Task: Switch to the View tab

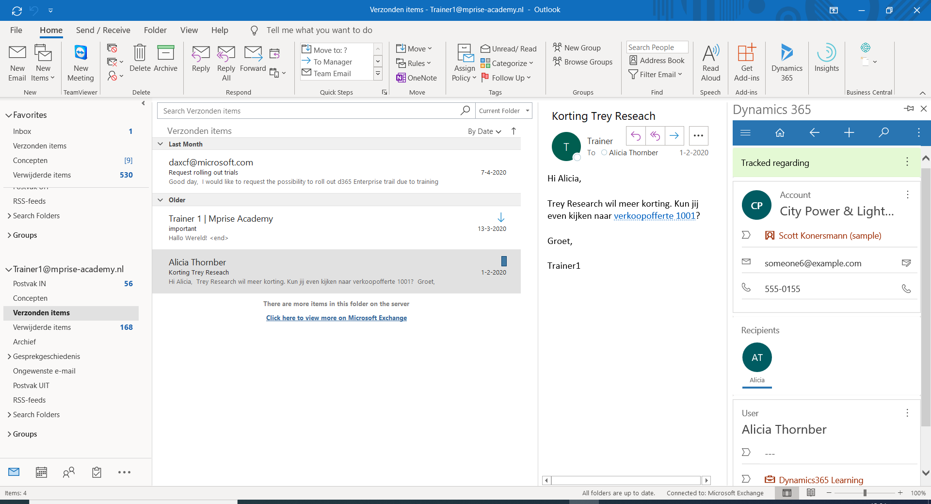Action: (189, 30)
